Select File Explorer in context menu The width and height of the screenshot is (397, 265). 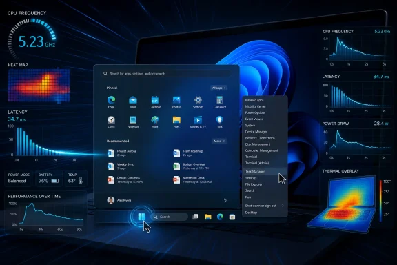254,184
